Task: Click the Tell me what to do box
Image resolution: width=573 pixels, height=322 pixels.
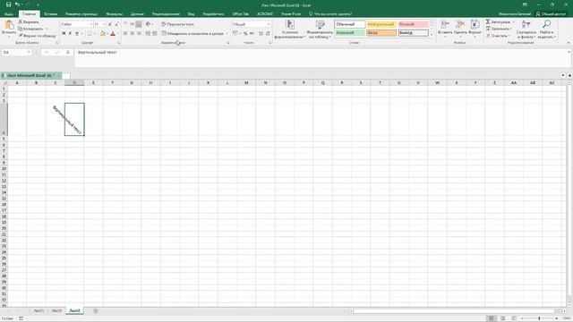Action: 330,14
